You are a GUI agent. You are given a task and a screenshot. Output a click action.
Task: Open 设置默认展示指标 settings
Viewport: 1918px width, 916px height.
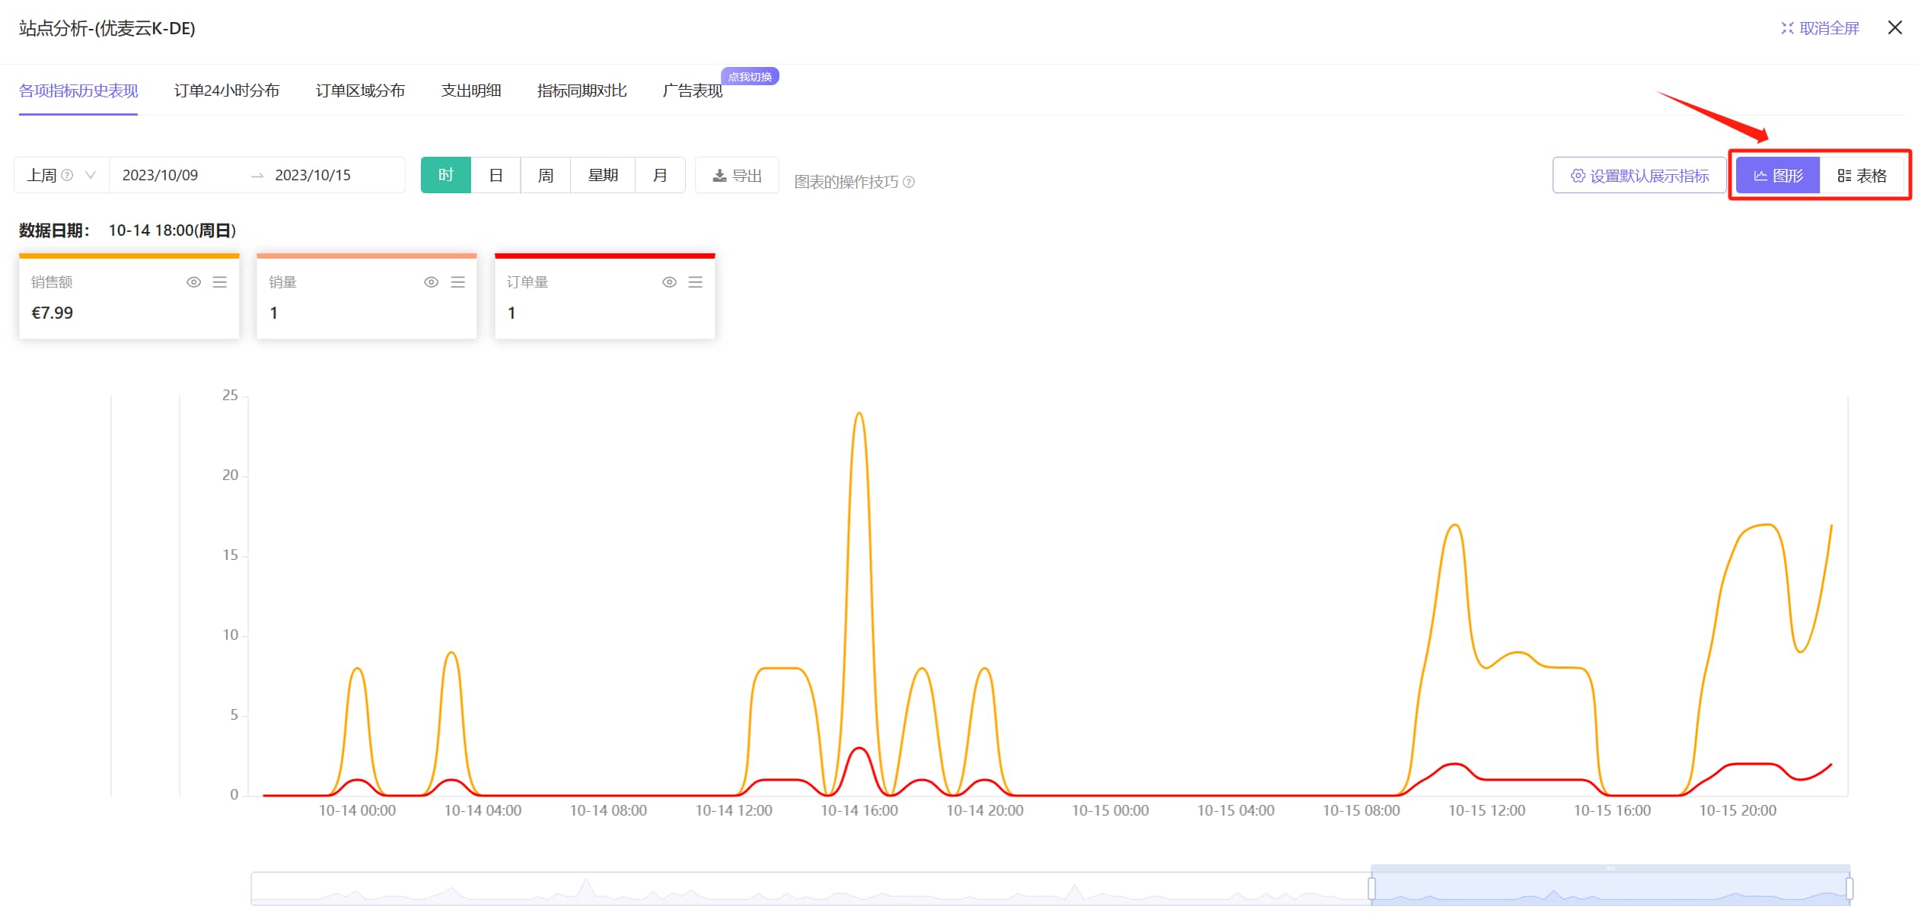[x=1639, y=176]
